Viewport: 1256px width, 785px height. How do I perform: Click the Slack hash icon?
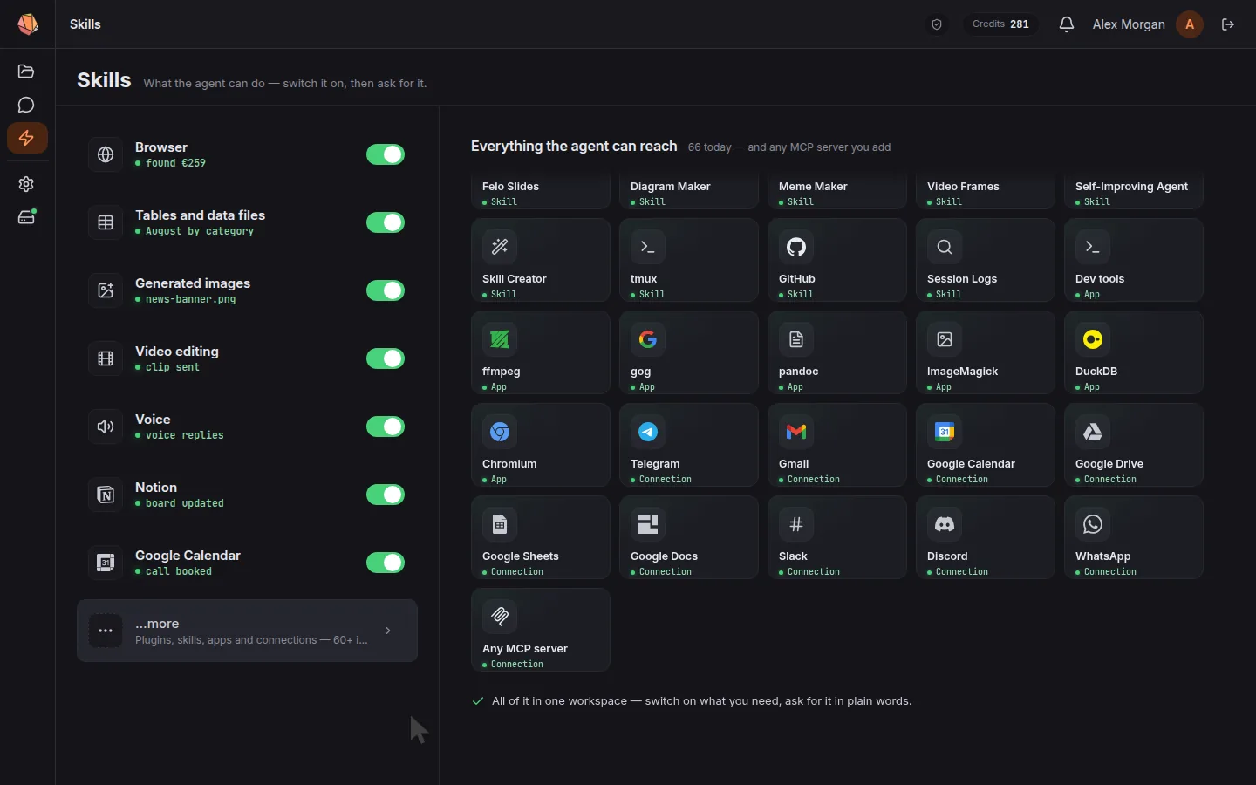click(796, 524)
